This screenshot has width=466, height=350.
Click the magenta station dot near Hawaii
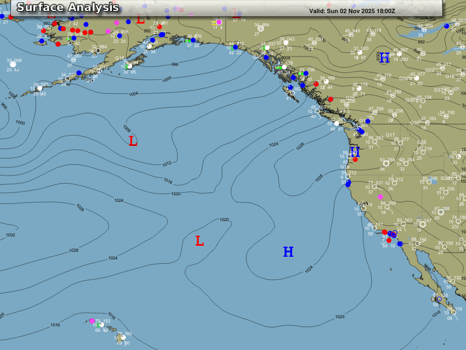tap(92, 321)
